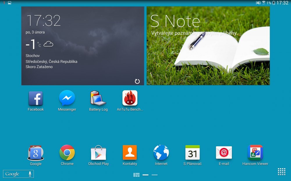Open S Note from its widget
291x181 pixels.
pos(208,46)
